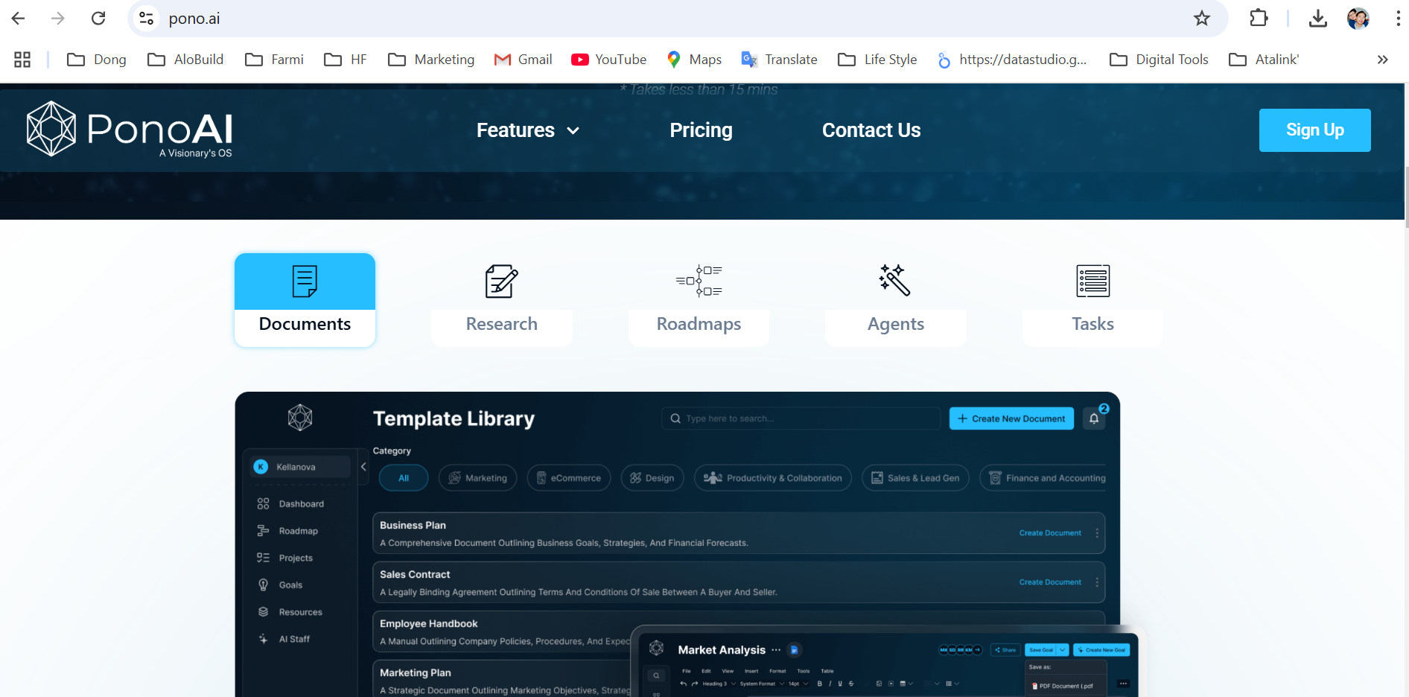This screenshot has height=697, width=1409.
Task: Expand the Features menu
Action: pyautogui.click(x=528, y=130)
